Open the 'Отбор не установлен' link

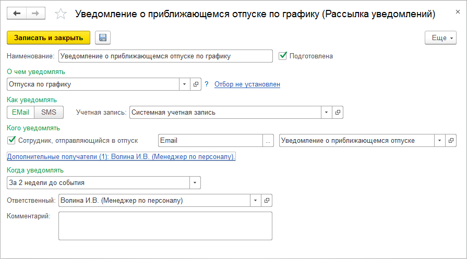pyautogui.click(x=247, y=84)
